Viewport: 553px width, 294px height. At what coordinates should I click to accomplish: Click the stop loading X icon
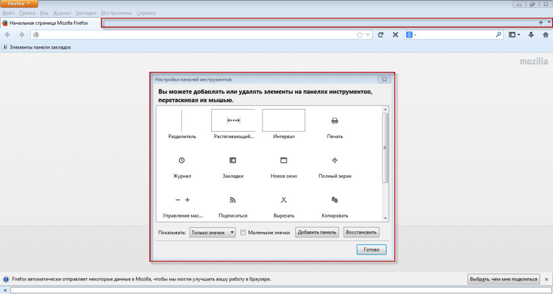point(395,35)
